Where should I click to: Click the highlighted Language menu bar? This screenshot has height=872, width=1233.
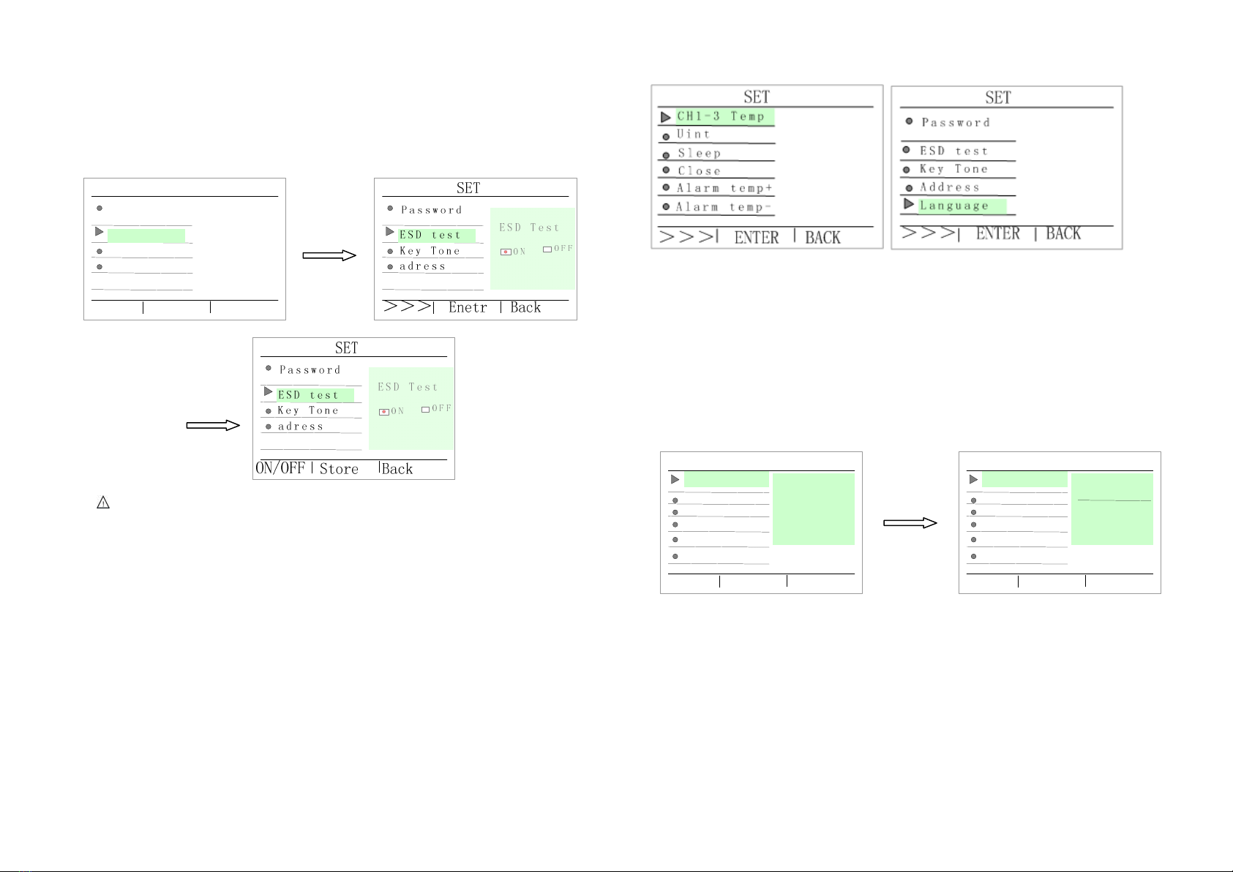pyautogui.click(x=962, y=206)
